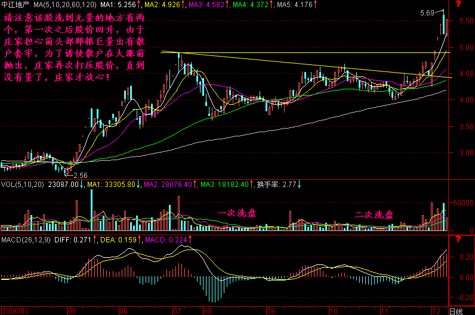
Task: Click the red question mark beside the price chart
Action: pyautogui.click(x=458, y=5)
